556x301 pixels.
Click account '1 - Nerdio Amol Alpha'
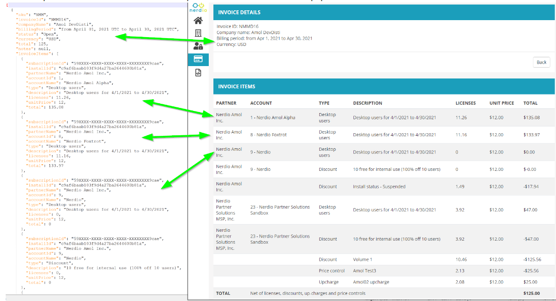[273, 118]
